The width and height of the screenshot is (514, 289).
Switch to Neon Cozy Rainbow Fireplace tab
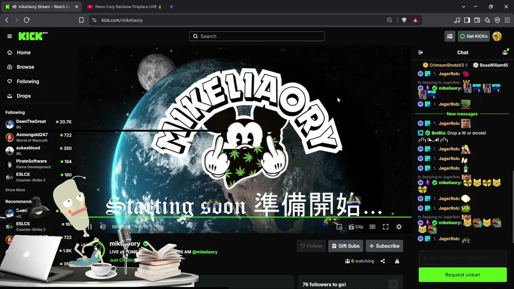(x=124, y=7)
